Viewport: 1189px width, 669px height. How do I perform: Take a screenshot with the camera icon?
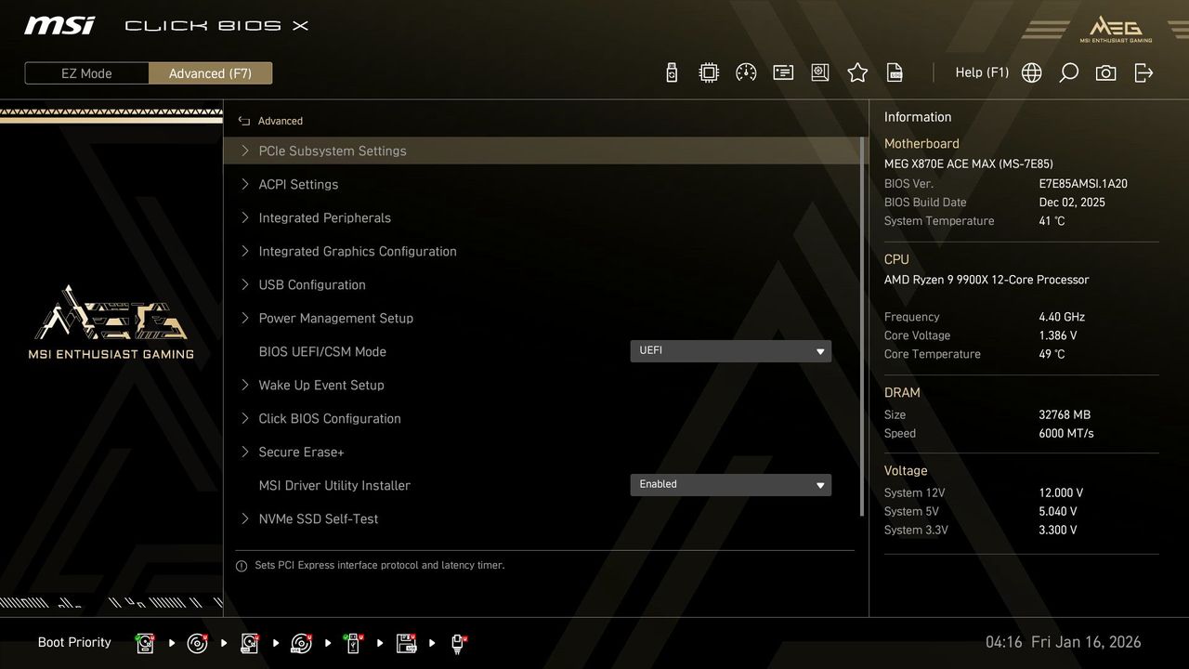[x=1105, y=72]
